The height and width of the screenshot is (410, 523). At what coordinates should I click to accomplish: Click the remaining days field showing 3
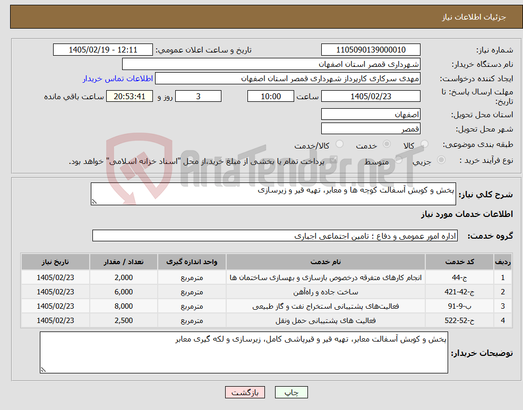(198, 96)
